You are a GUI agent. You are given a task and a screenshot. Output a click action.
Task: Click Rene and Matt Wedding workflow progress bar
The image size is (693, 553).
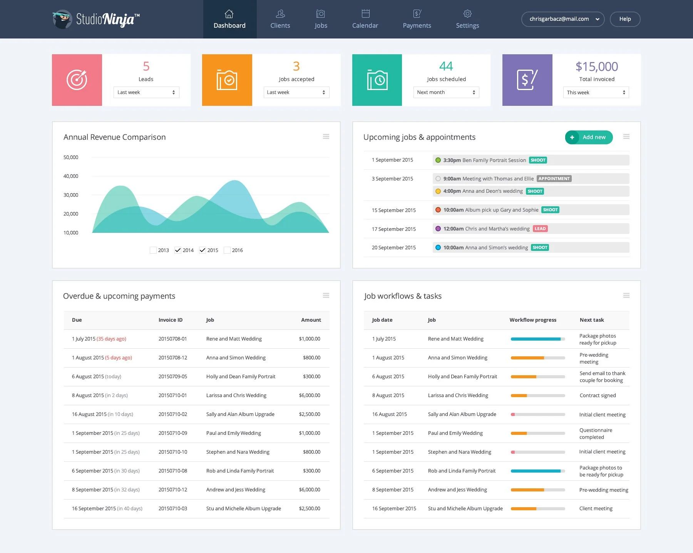538,339
